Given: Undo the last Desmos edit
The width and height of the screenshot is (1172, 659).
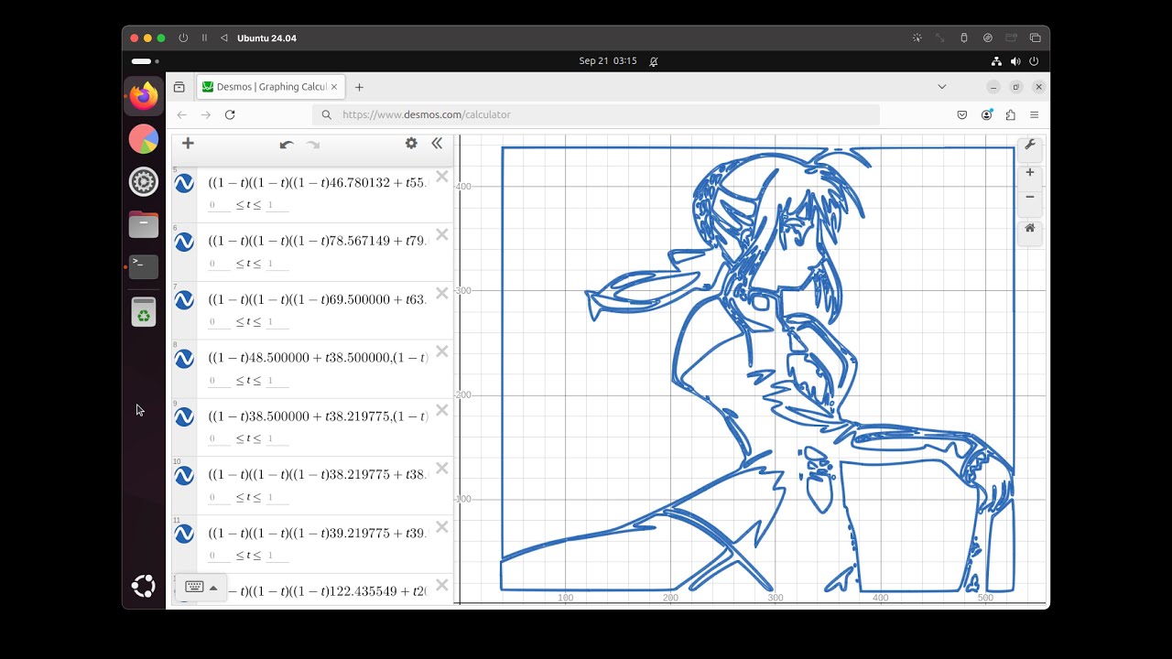Looking at the screenshot, I should point(287,145).
